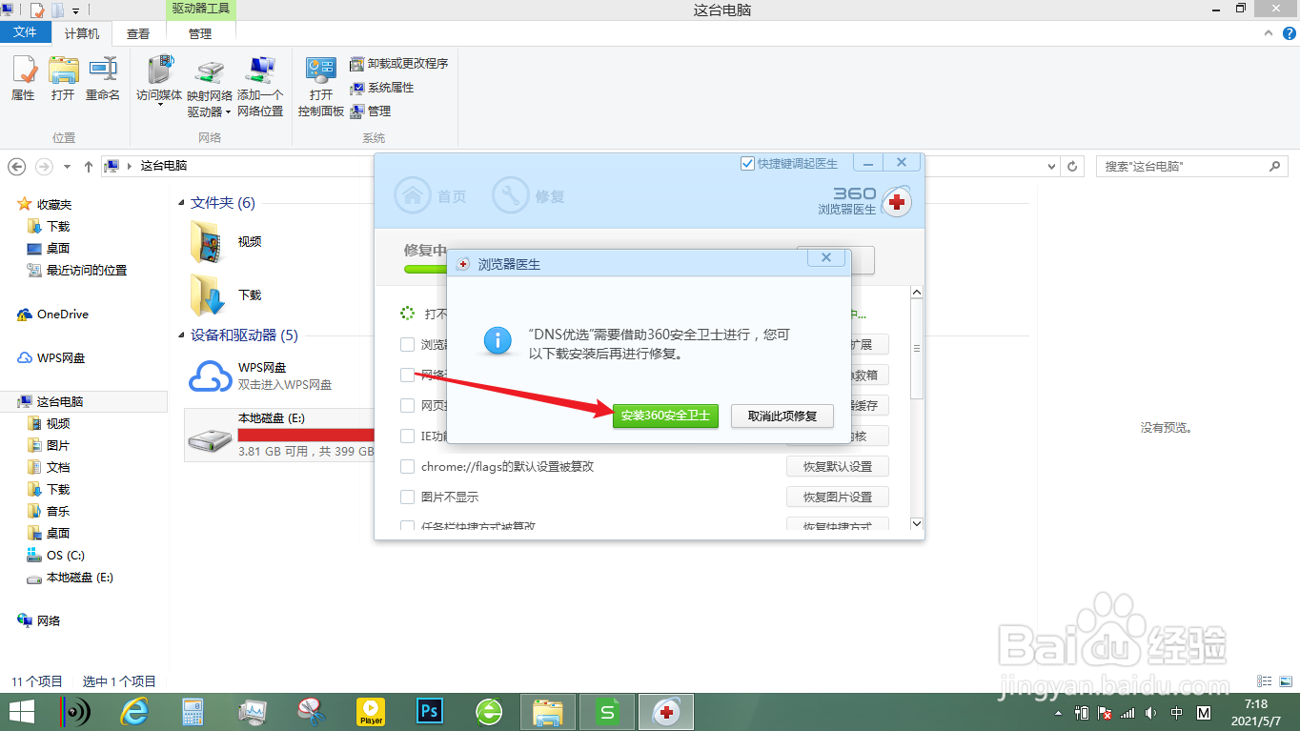Switch to details view in the status bar
Screen dimensions: 1300x731
[x=1264, y=681]
